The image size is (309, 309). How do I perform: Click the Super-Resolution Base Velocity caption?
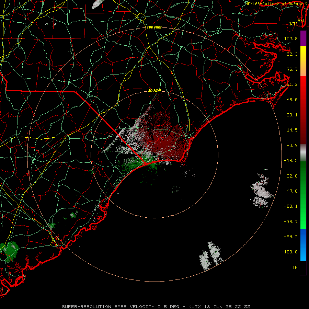pos(156,307)
